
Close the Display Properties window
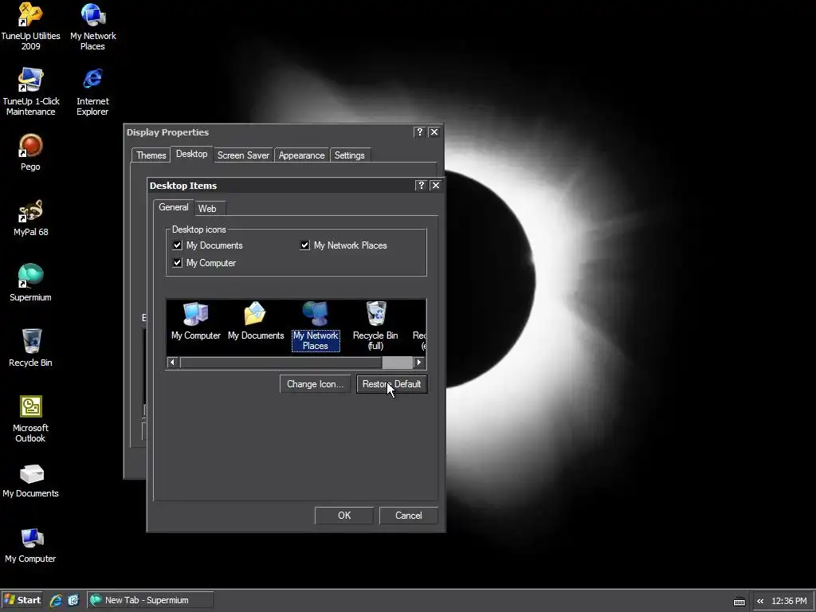pos(434,132)
